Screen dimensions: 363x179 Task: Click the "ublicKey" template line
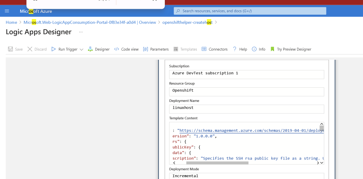coord(186,147)
